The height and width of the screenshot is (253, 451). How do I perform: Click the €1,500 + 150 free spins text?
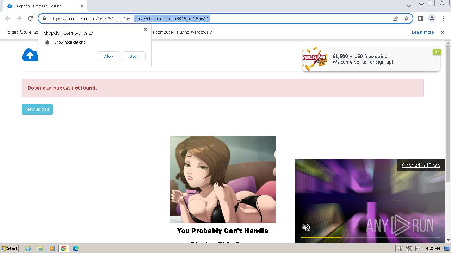[x=360, y=56]
